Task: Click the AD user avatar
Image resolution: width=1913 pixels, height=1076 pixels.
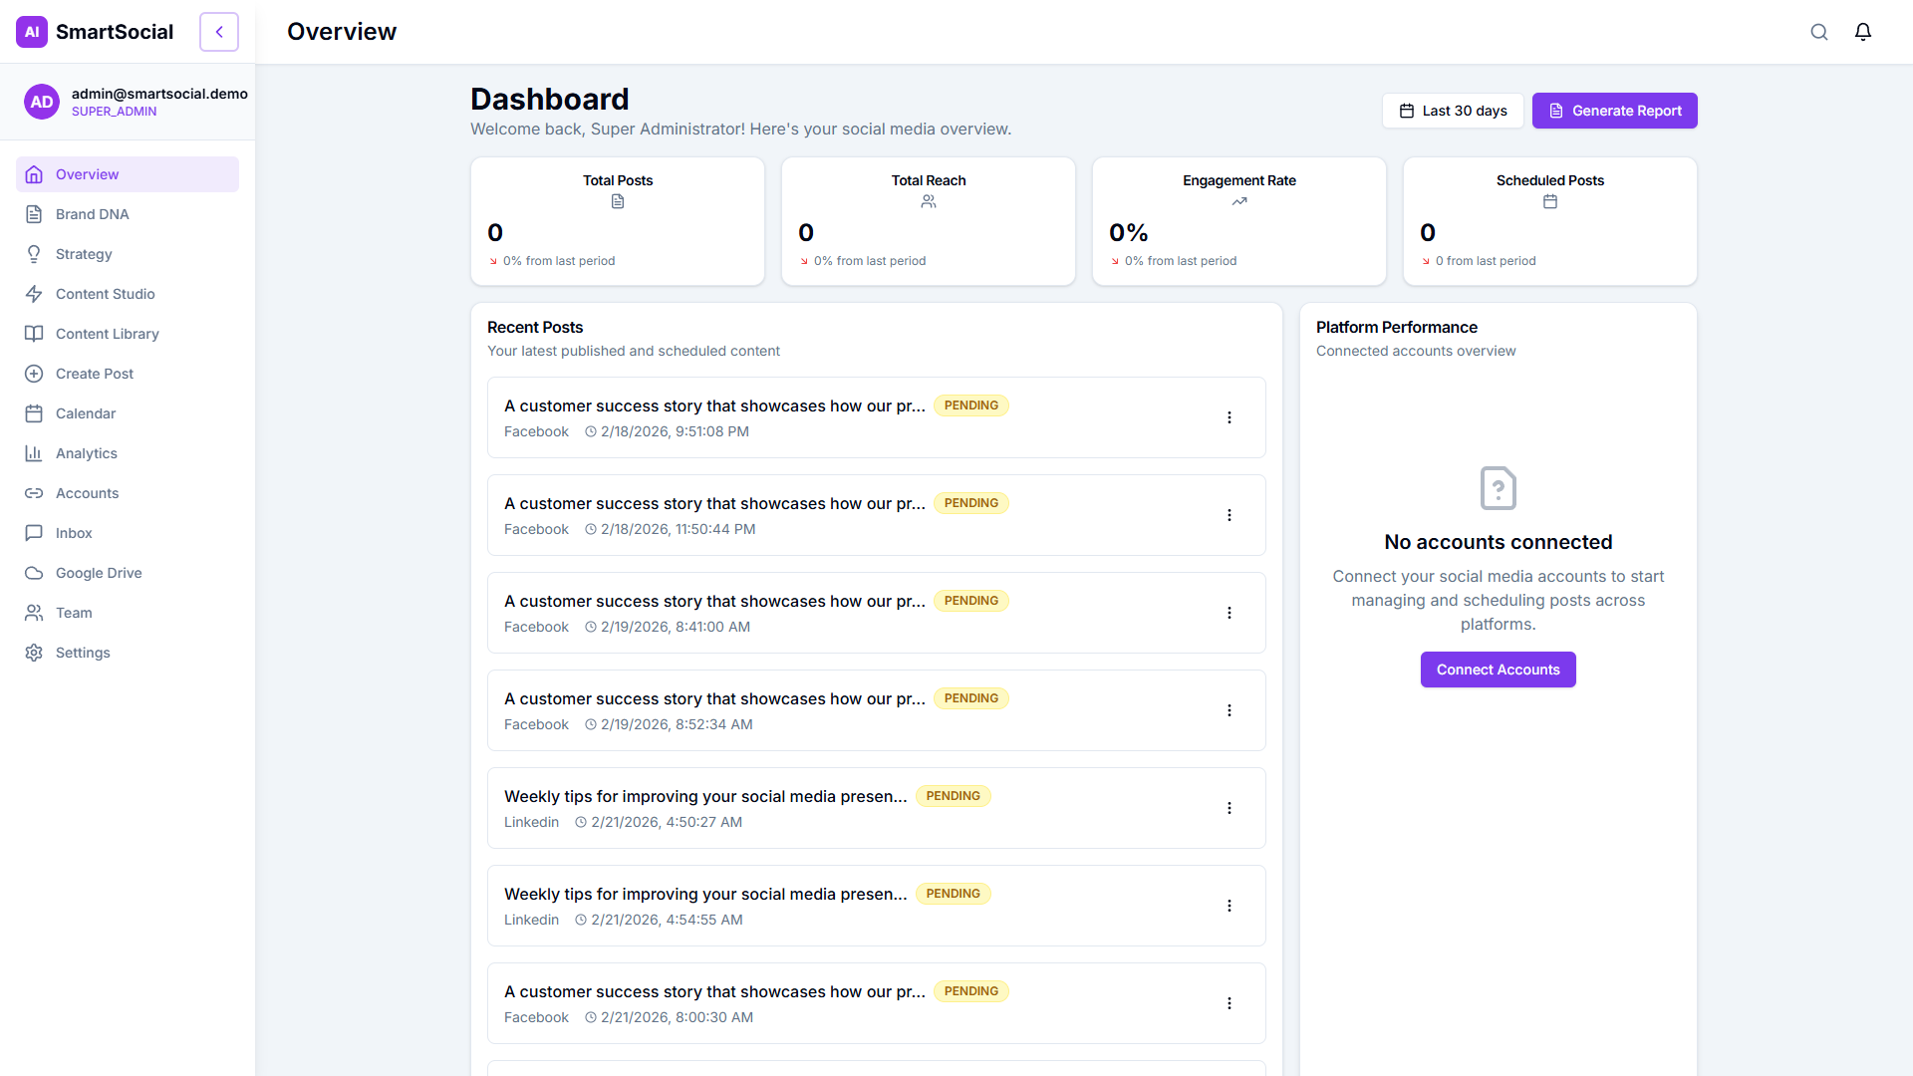Action: (x=42, y=102)
